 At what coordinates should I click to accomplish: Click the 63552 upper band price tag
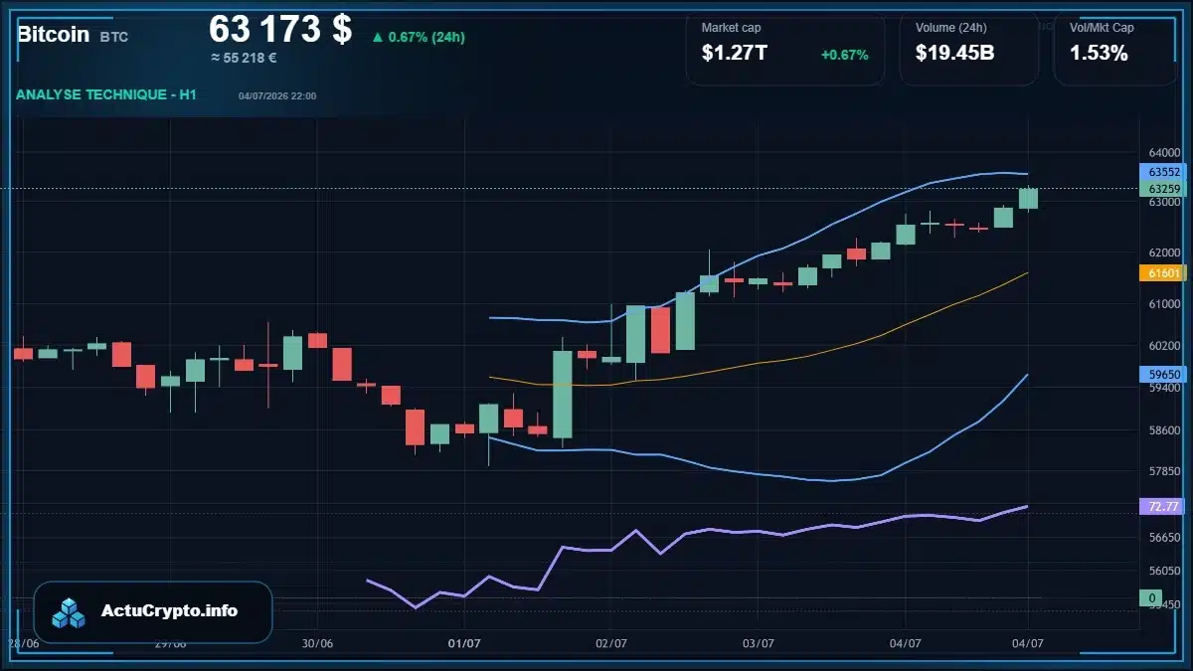(1163, 172)
